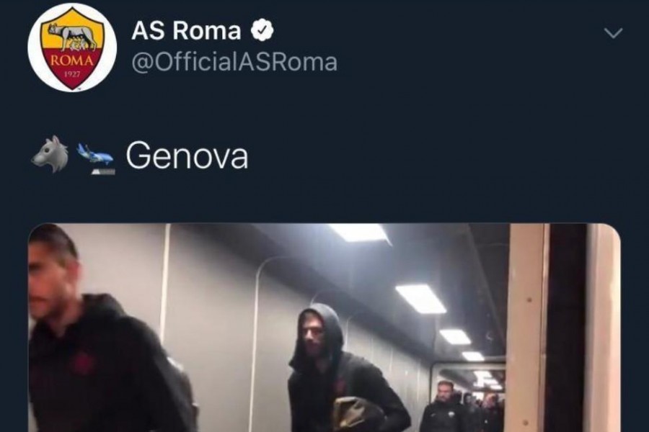Click the blue verified badge beside AS Roma
The image size is (649, 432).
tap(262, 31)
